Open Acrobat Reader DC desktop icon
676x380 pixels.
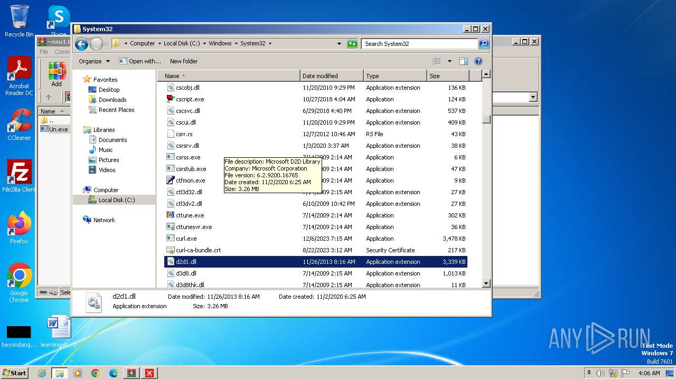(x=19, y=76)
